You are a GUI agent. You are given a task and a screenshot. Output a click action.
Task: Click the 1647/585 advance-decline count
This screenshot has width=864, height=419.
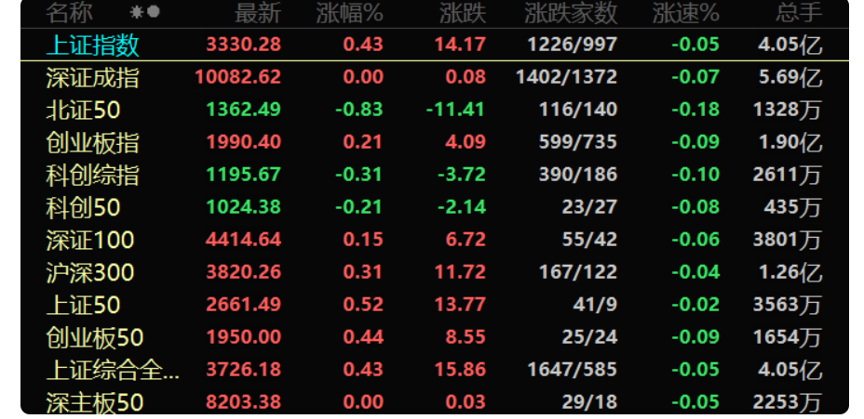[572, 369]
